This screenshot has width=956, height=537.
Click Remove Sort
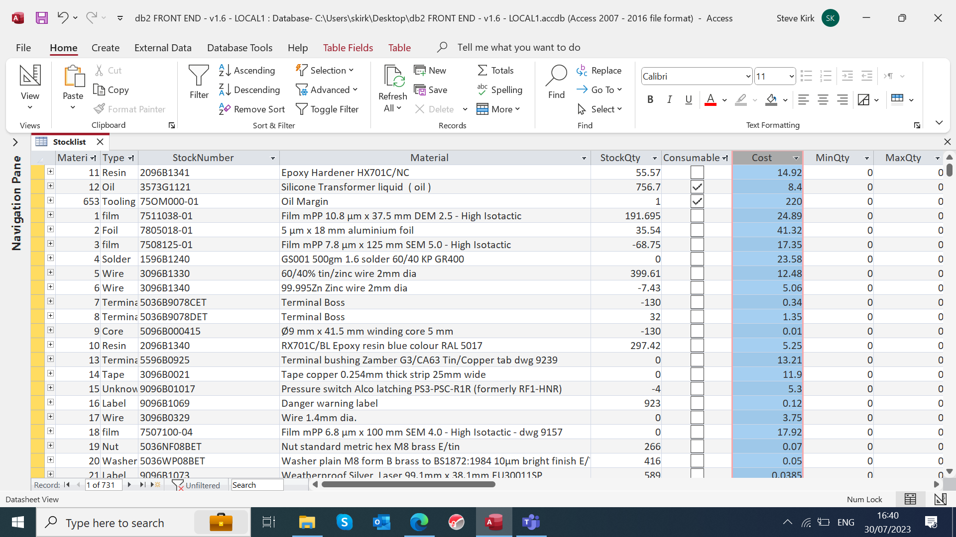pos(251,109)
